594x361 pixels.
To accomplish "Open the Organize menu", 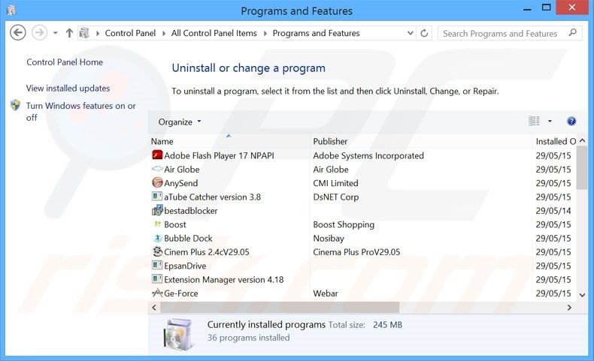I will point(179,122).
